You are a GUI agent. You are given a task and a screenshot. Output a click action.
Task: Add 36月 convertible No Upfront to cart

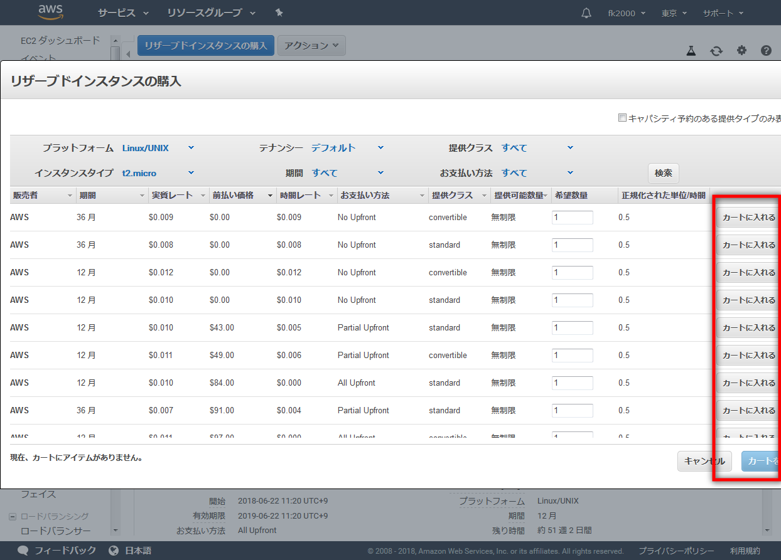coord(748,218)
